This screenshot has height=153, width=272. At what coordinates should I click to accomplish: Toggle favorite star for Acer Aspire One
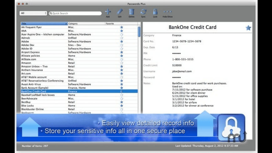tap(122, 34)
